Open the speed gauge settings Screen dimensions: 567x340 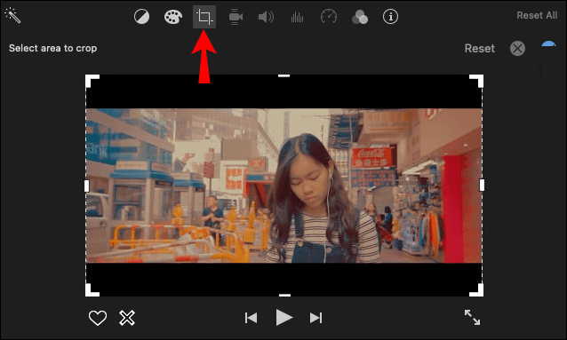329,17
